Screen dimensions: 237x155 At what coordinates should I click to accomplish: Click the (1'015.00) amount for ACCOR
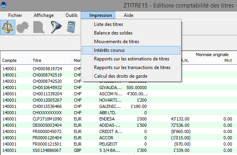[181, 138]
